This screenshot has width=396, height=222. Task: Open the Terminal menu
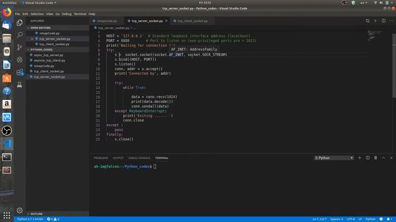pos(80,14)
